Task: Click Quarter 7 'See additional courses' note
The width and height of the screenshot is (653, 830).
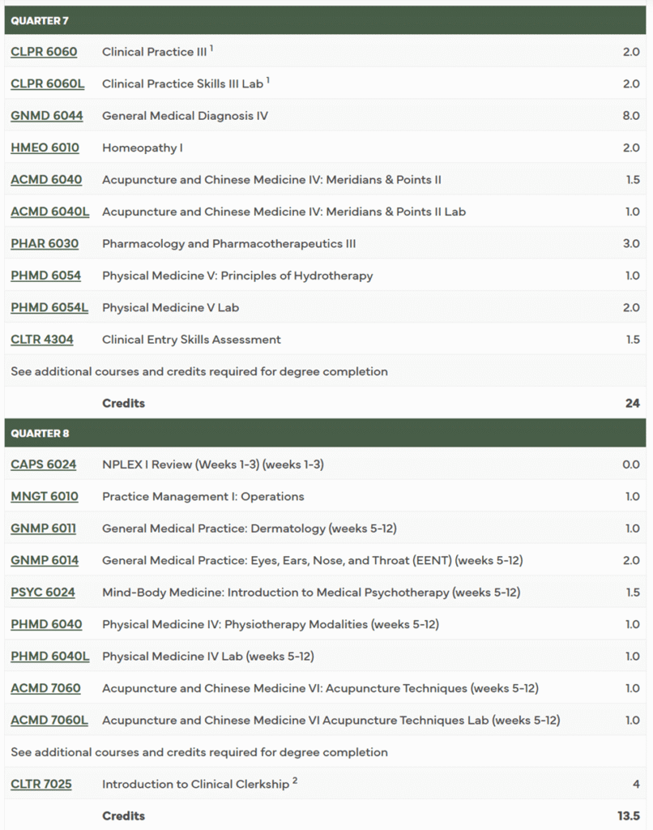Action: tap(199, 371)
